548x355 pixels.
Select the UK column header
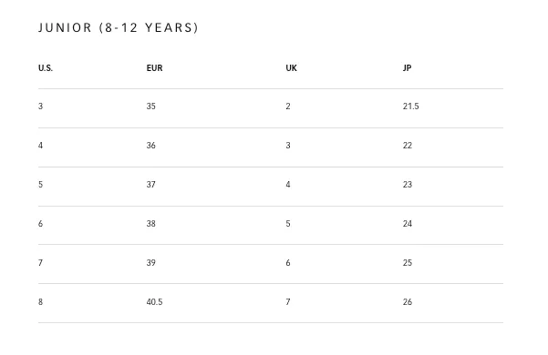(291, 68)
